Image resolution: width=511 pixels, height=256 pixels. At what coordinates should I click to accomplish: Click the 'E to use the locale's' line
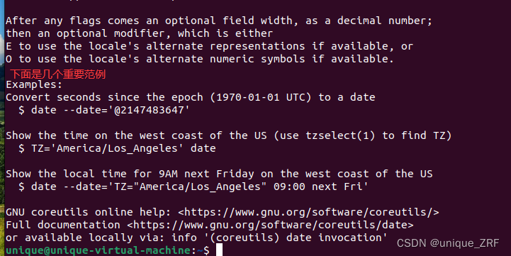point(209,46)
